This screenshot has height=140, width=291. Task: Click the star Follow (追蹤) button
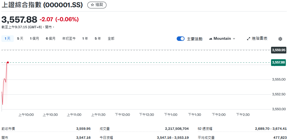[97, 5]
